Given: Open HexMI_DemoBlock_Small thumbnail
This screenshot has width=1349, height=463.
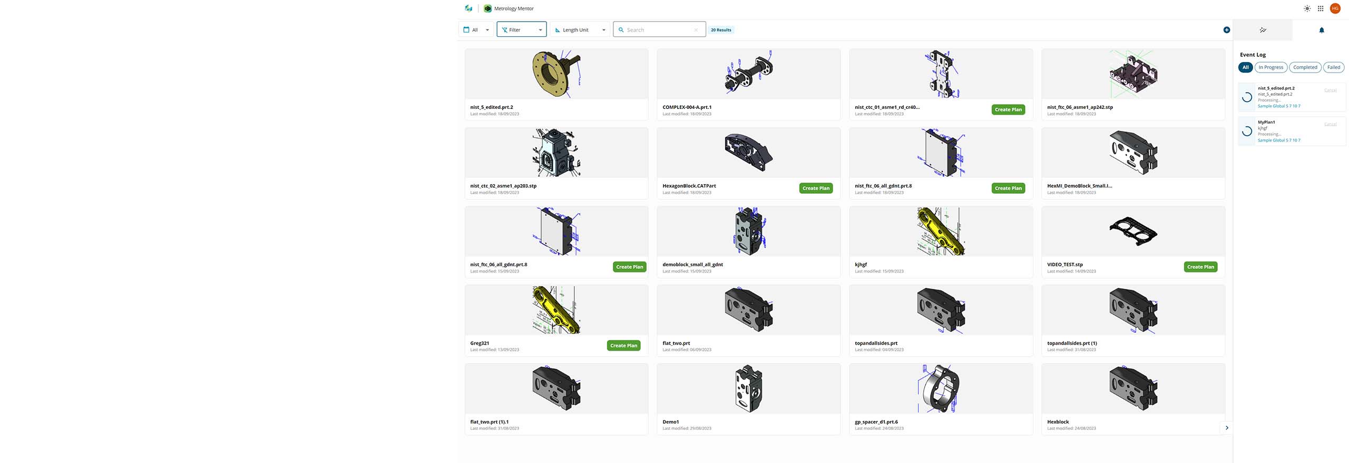Looking at the screenshot, I should (1133, 153).
